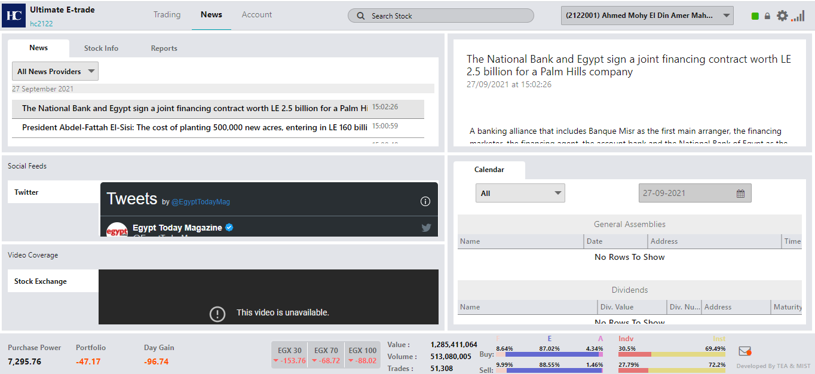Click the Buy Indv/Inst percentage bar
Viewport: 815px width, 374px height.
point(672,354)
